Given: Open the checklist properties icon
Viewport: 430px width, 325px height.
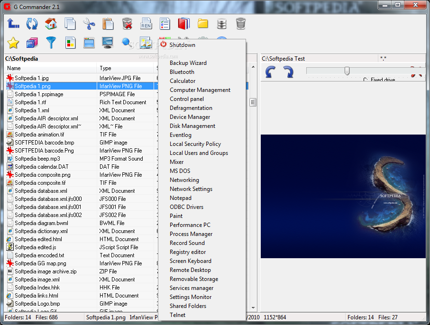Looking at the screenshot, I should 165,24.
